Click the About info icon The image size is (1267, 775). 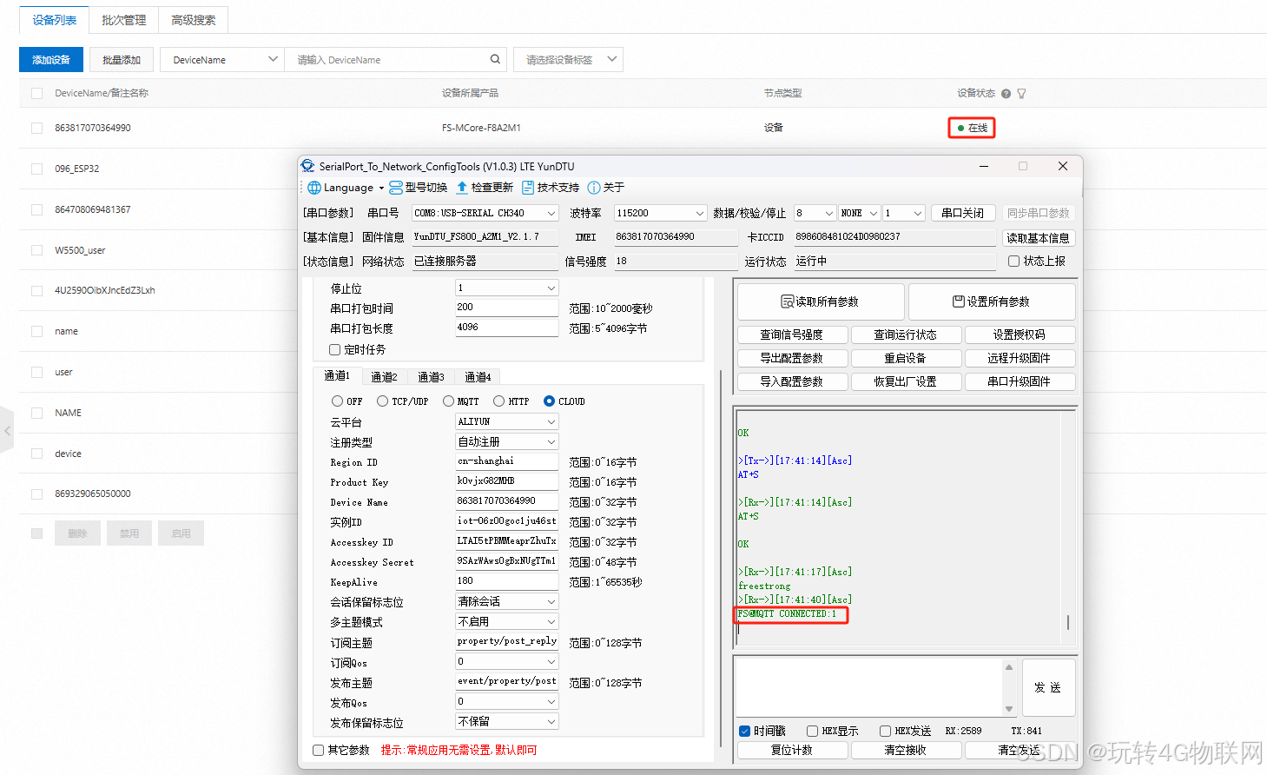pyautogui.click(x=594, y=188)
